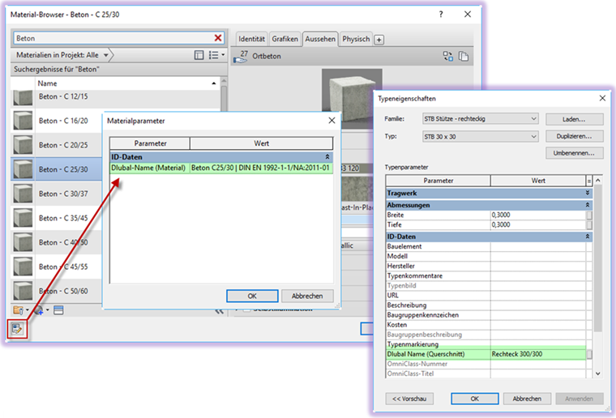Open the Familie dropdown STB Stütze - rechteckig
Viewport: 616px width, 418px height.
pyautogui.click(x=480, y=118)
